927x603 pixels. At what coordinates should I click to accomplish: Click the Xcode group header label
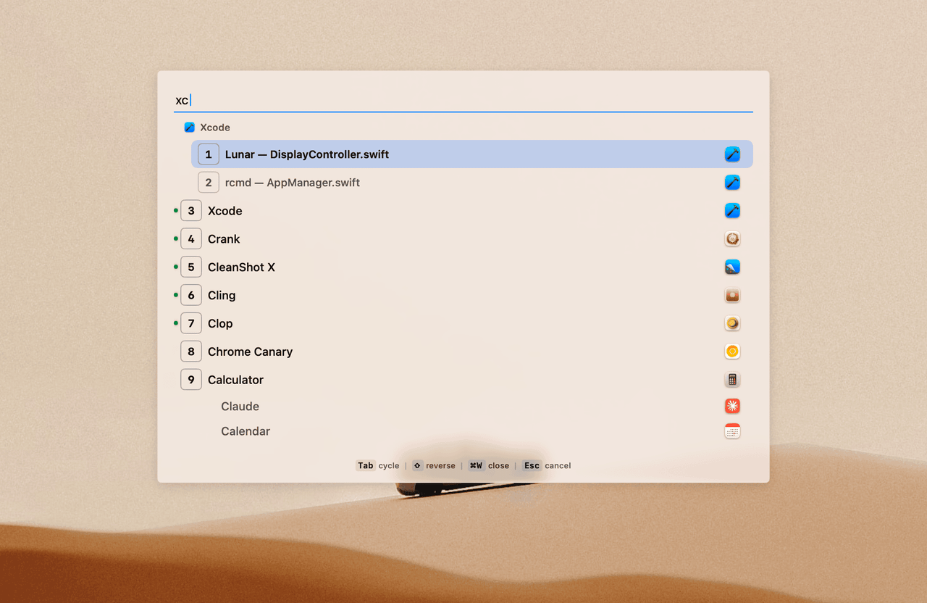pyautogui.click(x=215, y=128)
